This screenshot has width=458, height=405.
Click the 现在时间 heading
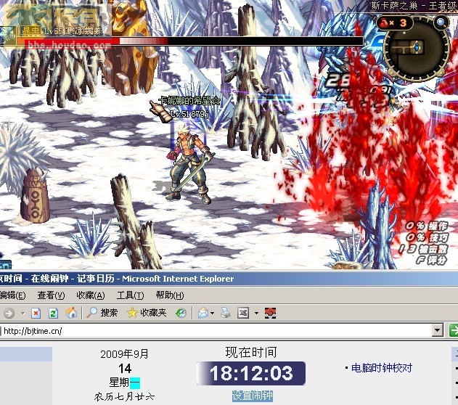[251, 352]
